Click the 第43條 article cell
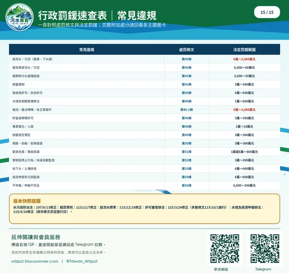 point(187,84)
